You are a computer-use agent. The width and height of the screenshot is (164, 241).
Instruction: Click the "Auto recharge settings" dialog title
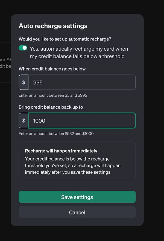(53, 26)
